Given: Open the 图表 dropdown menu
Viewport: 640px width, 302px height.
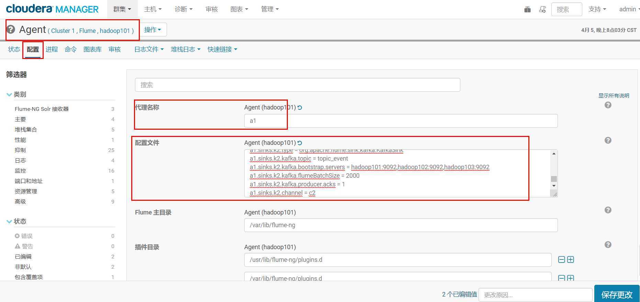Looking at the screenshot, I should pyautogui.click(x=239, y=9).
